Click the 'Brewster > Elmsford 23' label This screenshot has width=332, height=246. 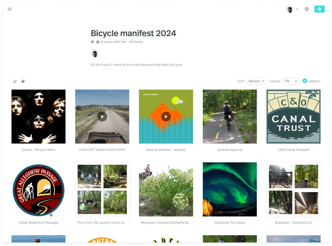294,223
